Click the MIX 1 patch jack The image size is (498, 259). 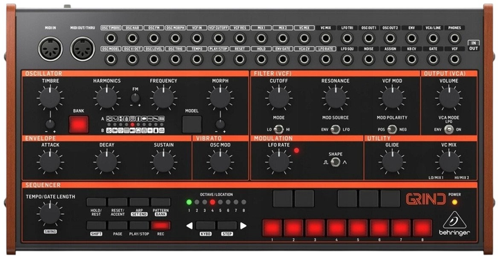[x=261, y=39]
